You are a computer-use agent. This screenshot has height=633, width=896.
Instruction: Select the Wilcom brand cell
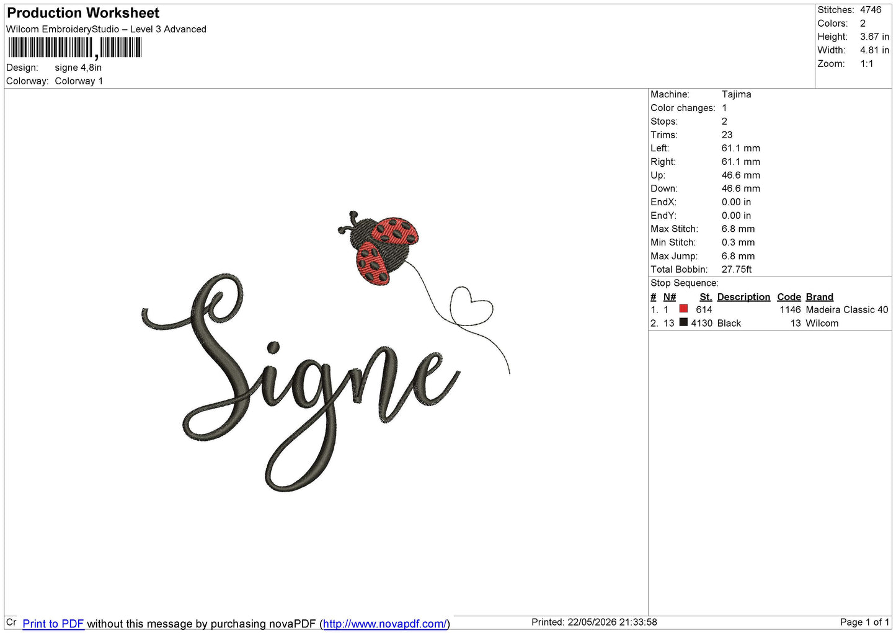click(822, 323)
